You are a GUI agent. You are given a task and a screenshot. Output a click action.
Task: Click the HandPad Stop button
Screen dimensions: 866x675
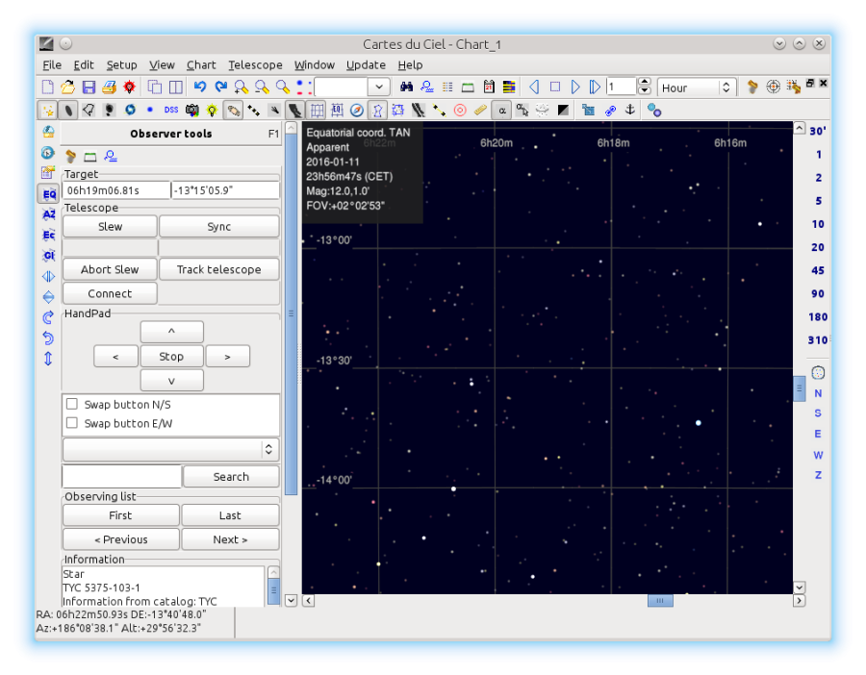[172, 357]
